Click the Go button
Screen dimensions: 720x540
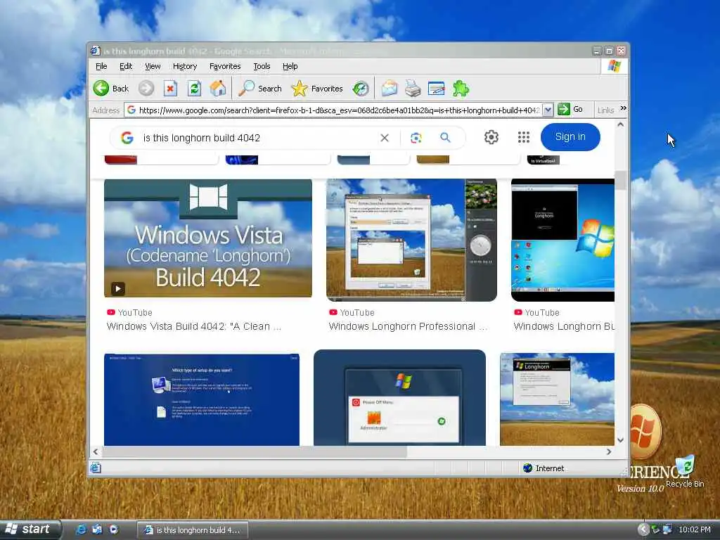tap(570, 109)
